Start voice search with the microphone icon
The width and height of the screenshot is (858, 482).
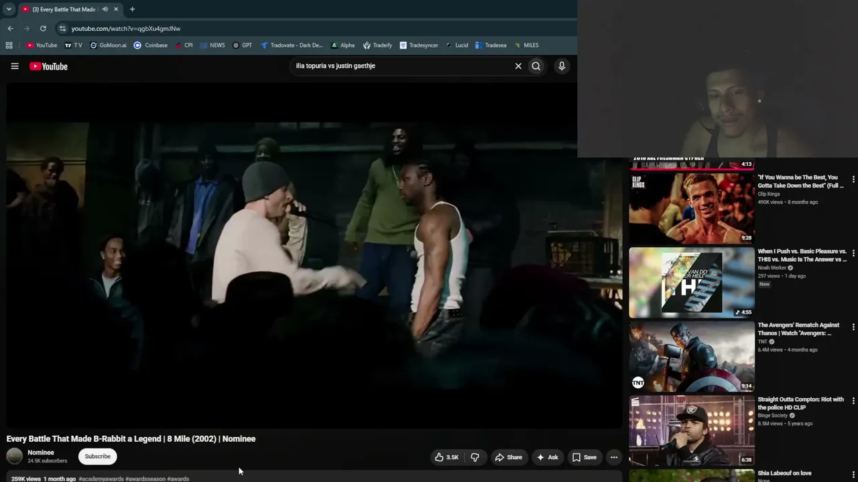pyautogui.click(x=562, y=66)
